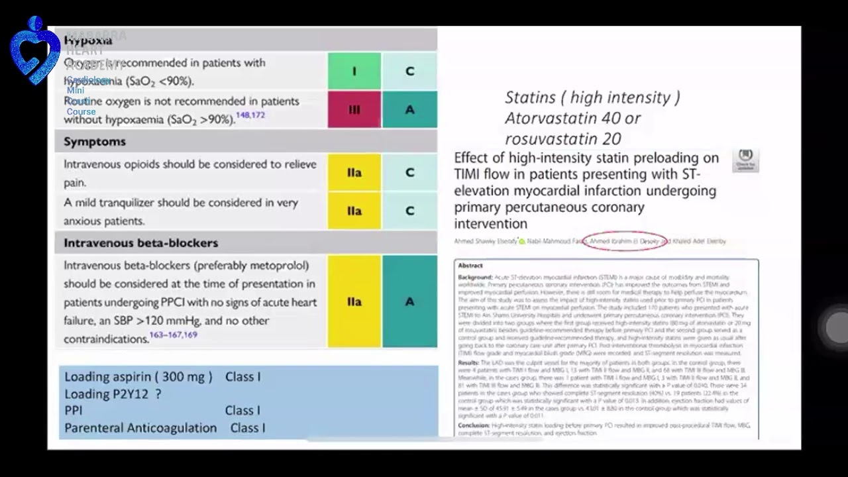Screen dimensions: 848x477
Task: Open reference link 163–167,169
Action: tap(173, 335)
